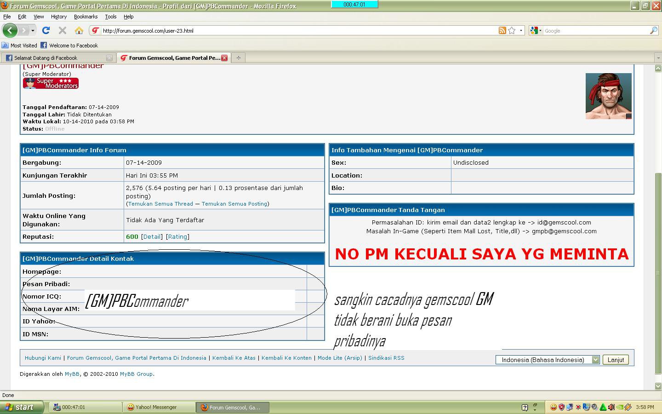Click the page vertical scrollbar thumb
Screen dimensions: 662x414
[x=658, y=273]
